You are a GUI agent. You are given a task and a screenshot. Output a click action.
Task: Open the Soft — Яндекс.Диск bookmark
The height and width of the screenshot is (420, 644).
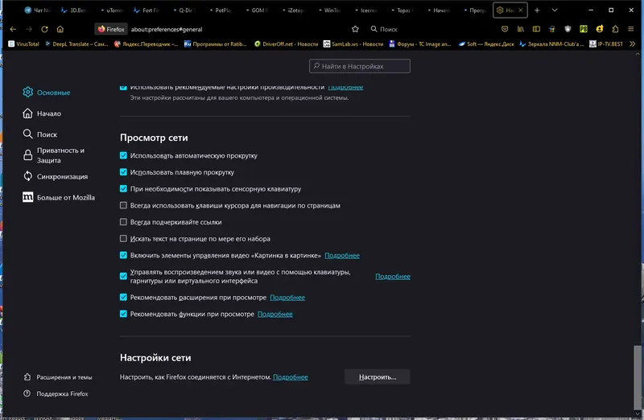[x=486, y=44]
